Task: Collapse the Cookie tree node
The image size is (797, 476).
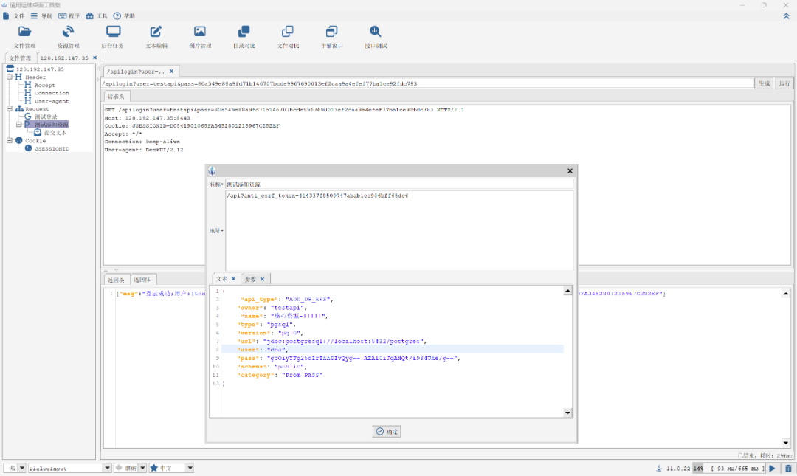Action: pyautogui.click(x=10, y=140)
